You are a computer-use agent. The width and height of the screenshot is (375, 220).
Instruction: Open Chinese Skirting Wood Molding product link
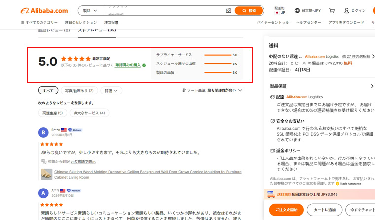(x=148, y=174)
